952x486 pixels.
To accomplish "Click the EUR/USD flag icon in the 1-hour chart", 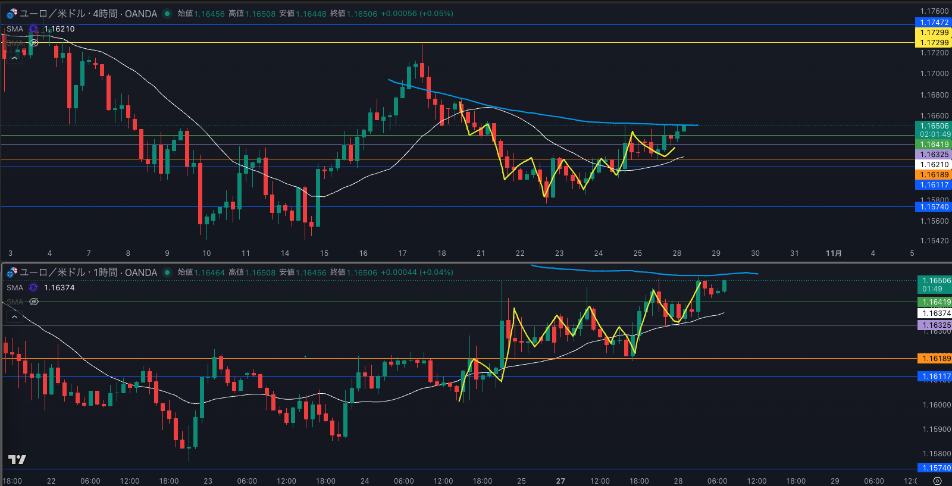I will pyautogui.click(x=11, y=272).
